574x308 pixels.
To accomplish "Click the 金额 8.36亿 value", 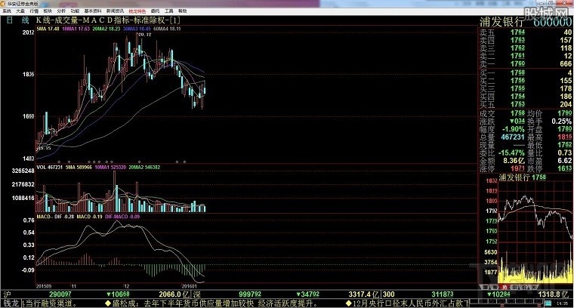I will (x=514, y=161).
